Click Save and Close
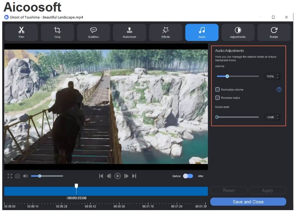The width and height of the screenshot is (296, 213). (248, 202)
